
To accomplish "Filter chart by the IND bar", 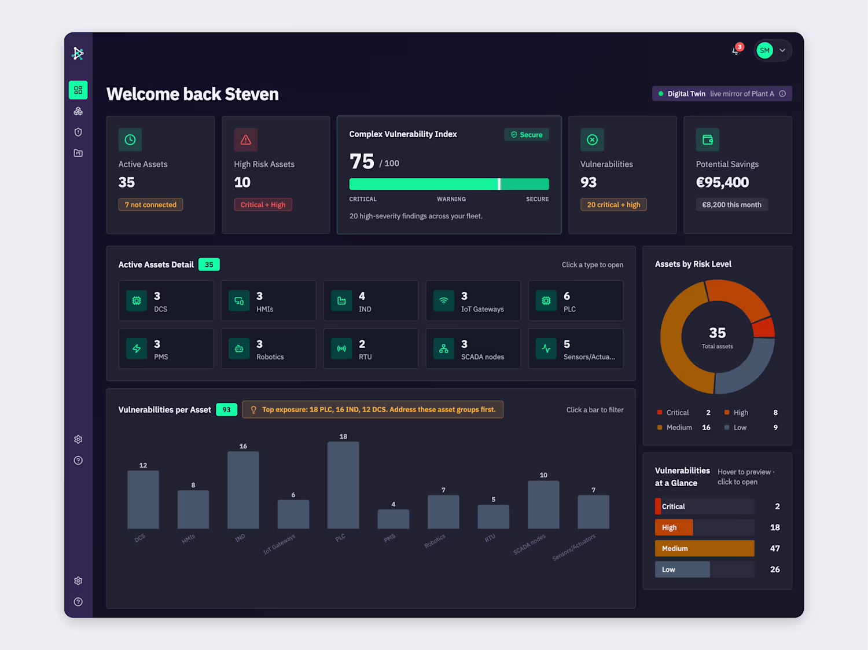I will [243, 490].
